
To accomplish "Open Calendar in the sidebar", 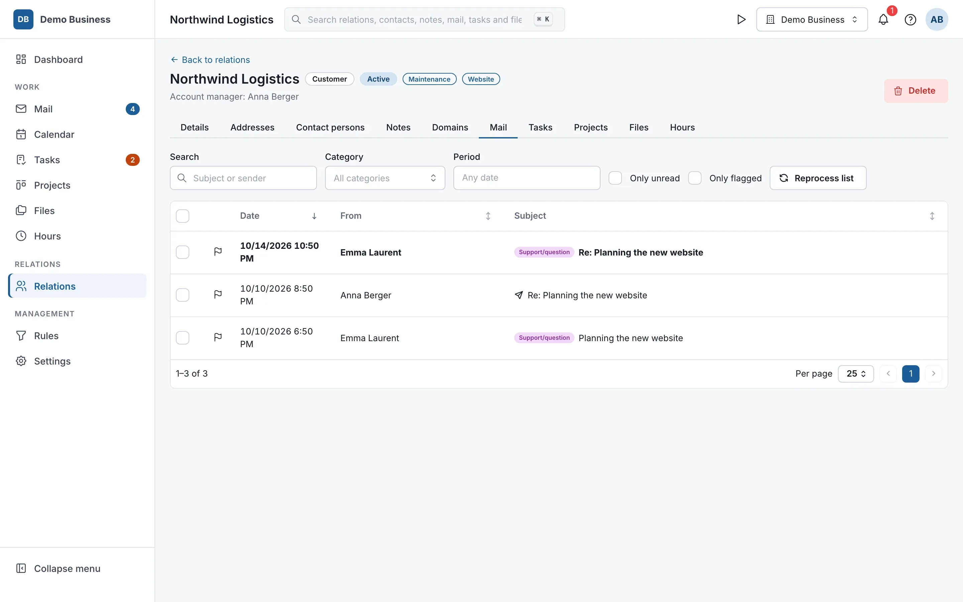I will tap(77, 134).
